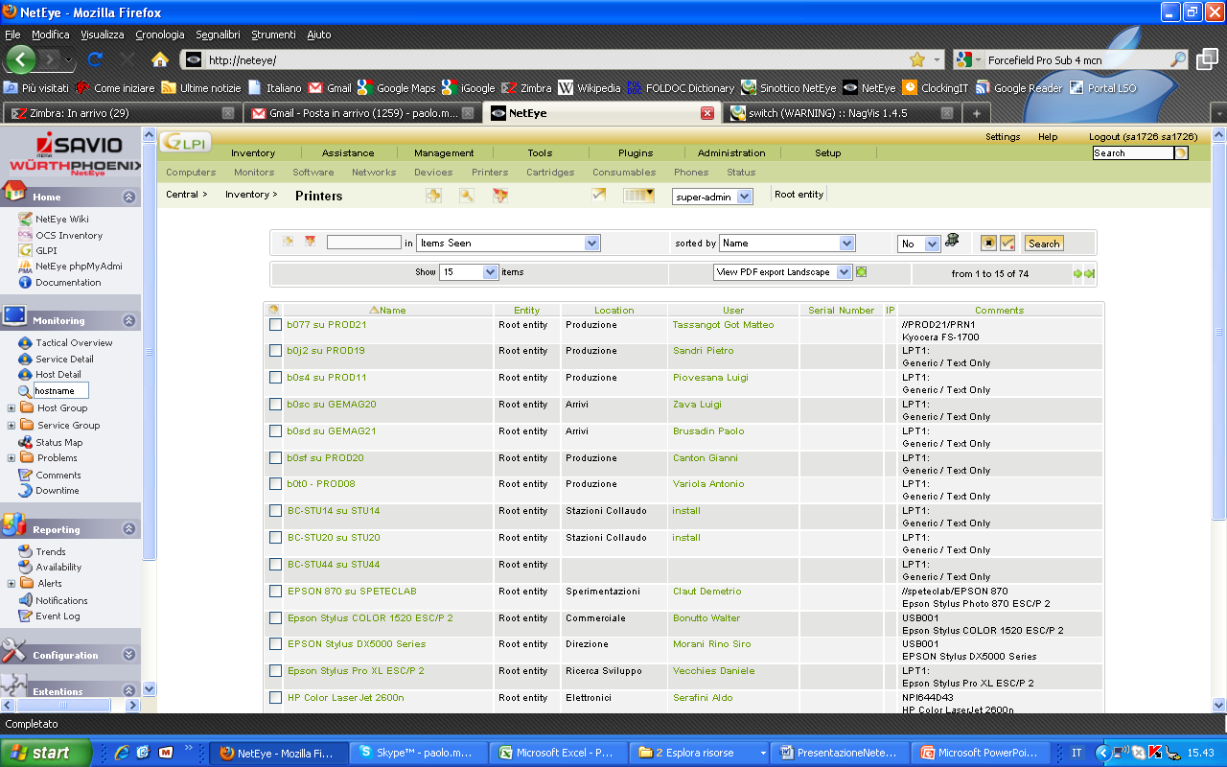
Task: Click the templates icon beside Printers title
Action: [499, 196]
